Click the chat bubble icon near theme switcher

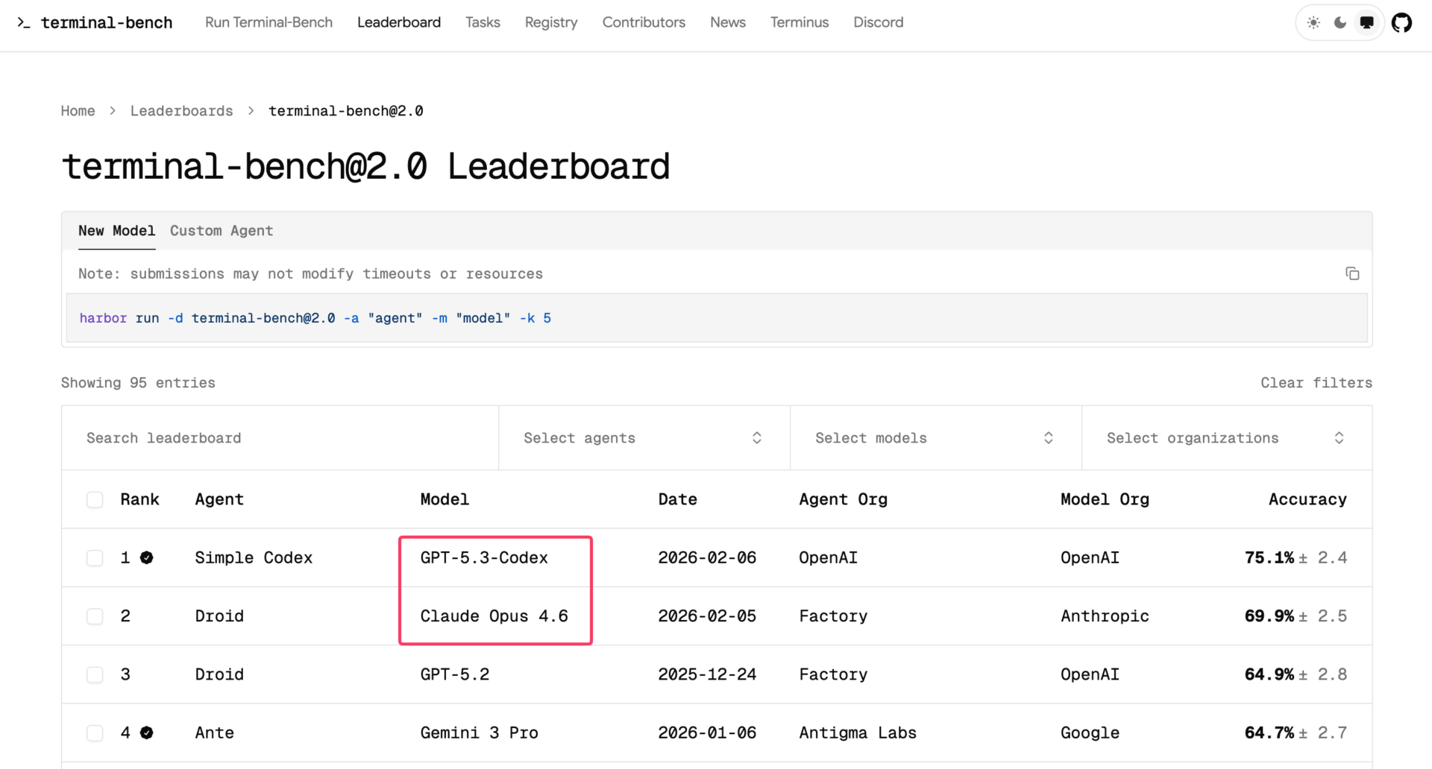point(1367,22)
